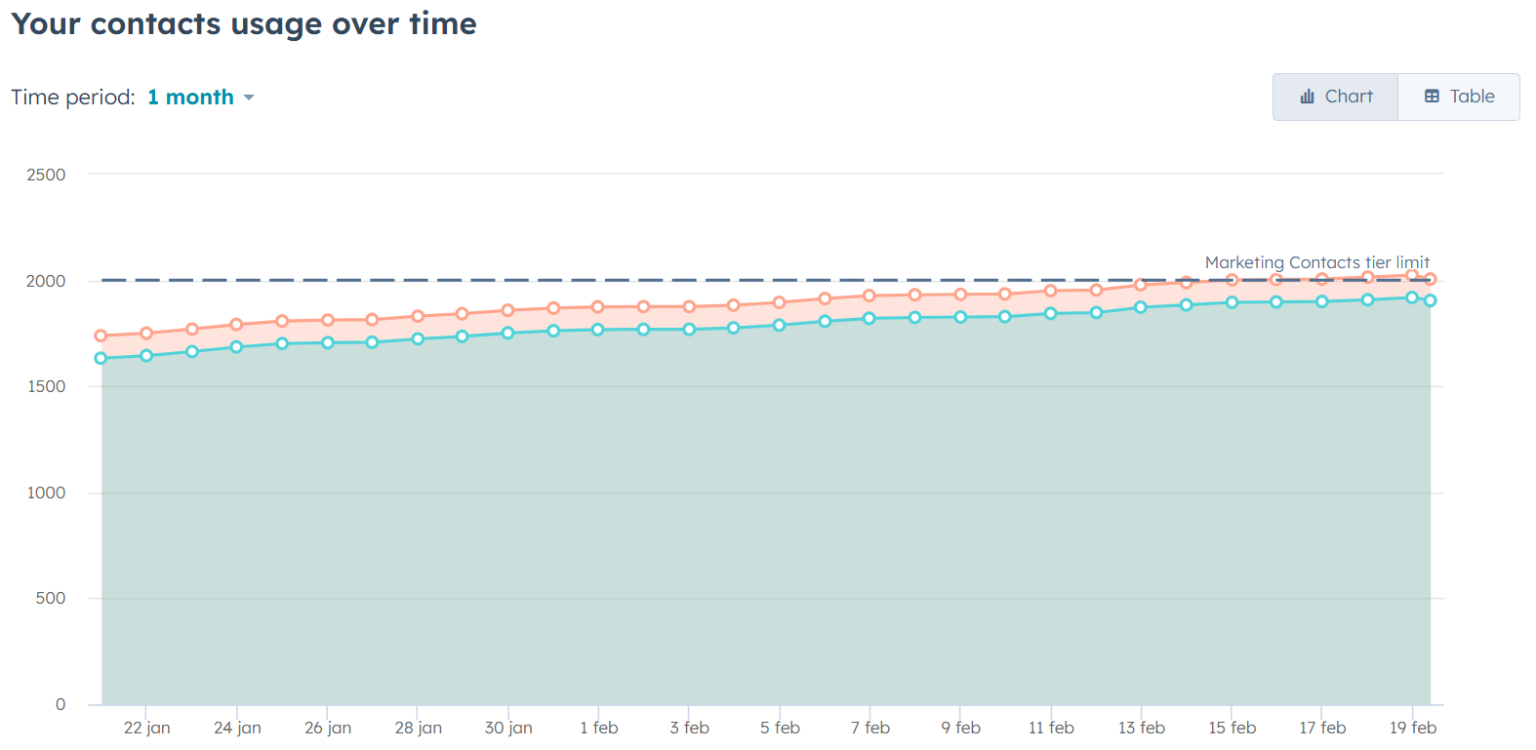Pick the teal data point above 15 feb

pyautogui.click(x=1232, y=302)
